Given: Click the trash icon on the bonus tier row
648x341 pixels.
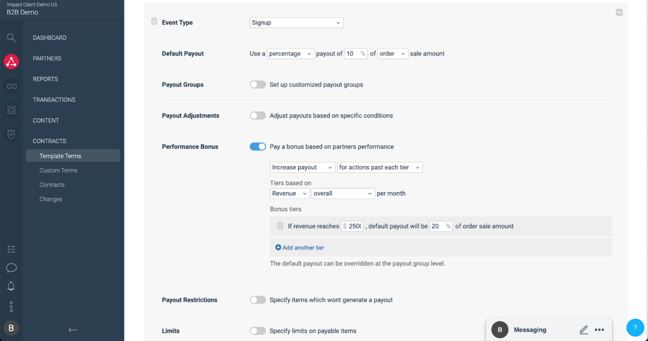Looking at the screenshot, I should tap(280, 226).
